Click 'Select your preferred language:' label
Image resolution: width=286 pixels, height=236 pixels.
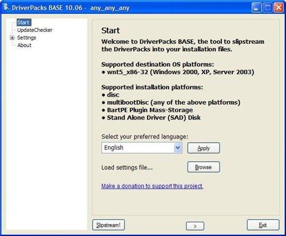pos(145,137)
